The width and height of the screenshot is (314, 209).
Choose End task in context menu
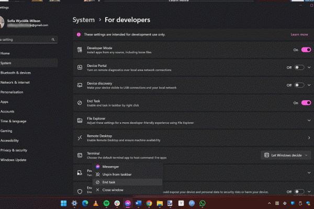pos(127,182)
